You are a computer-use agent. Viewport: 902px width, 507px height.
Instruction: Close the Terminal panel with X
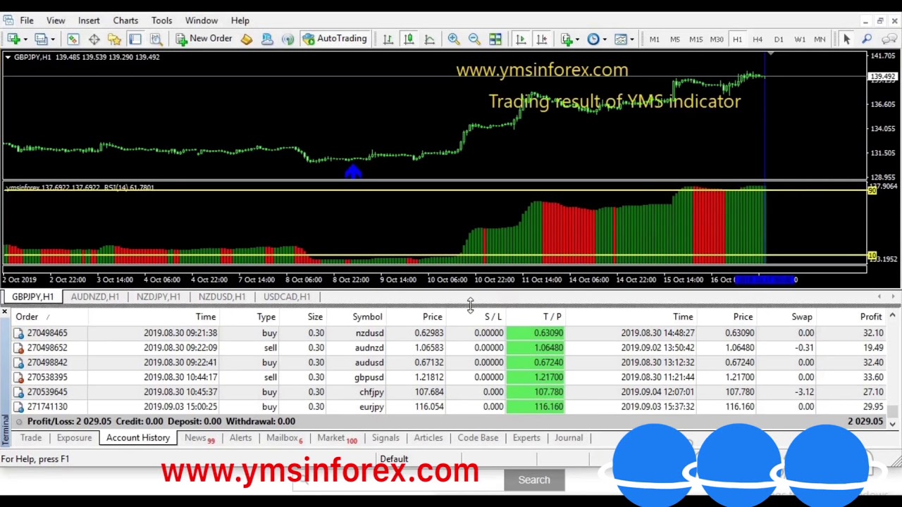5,311
